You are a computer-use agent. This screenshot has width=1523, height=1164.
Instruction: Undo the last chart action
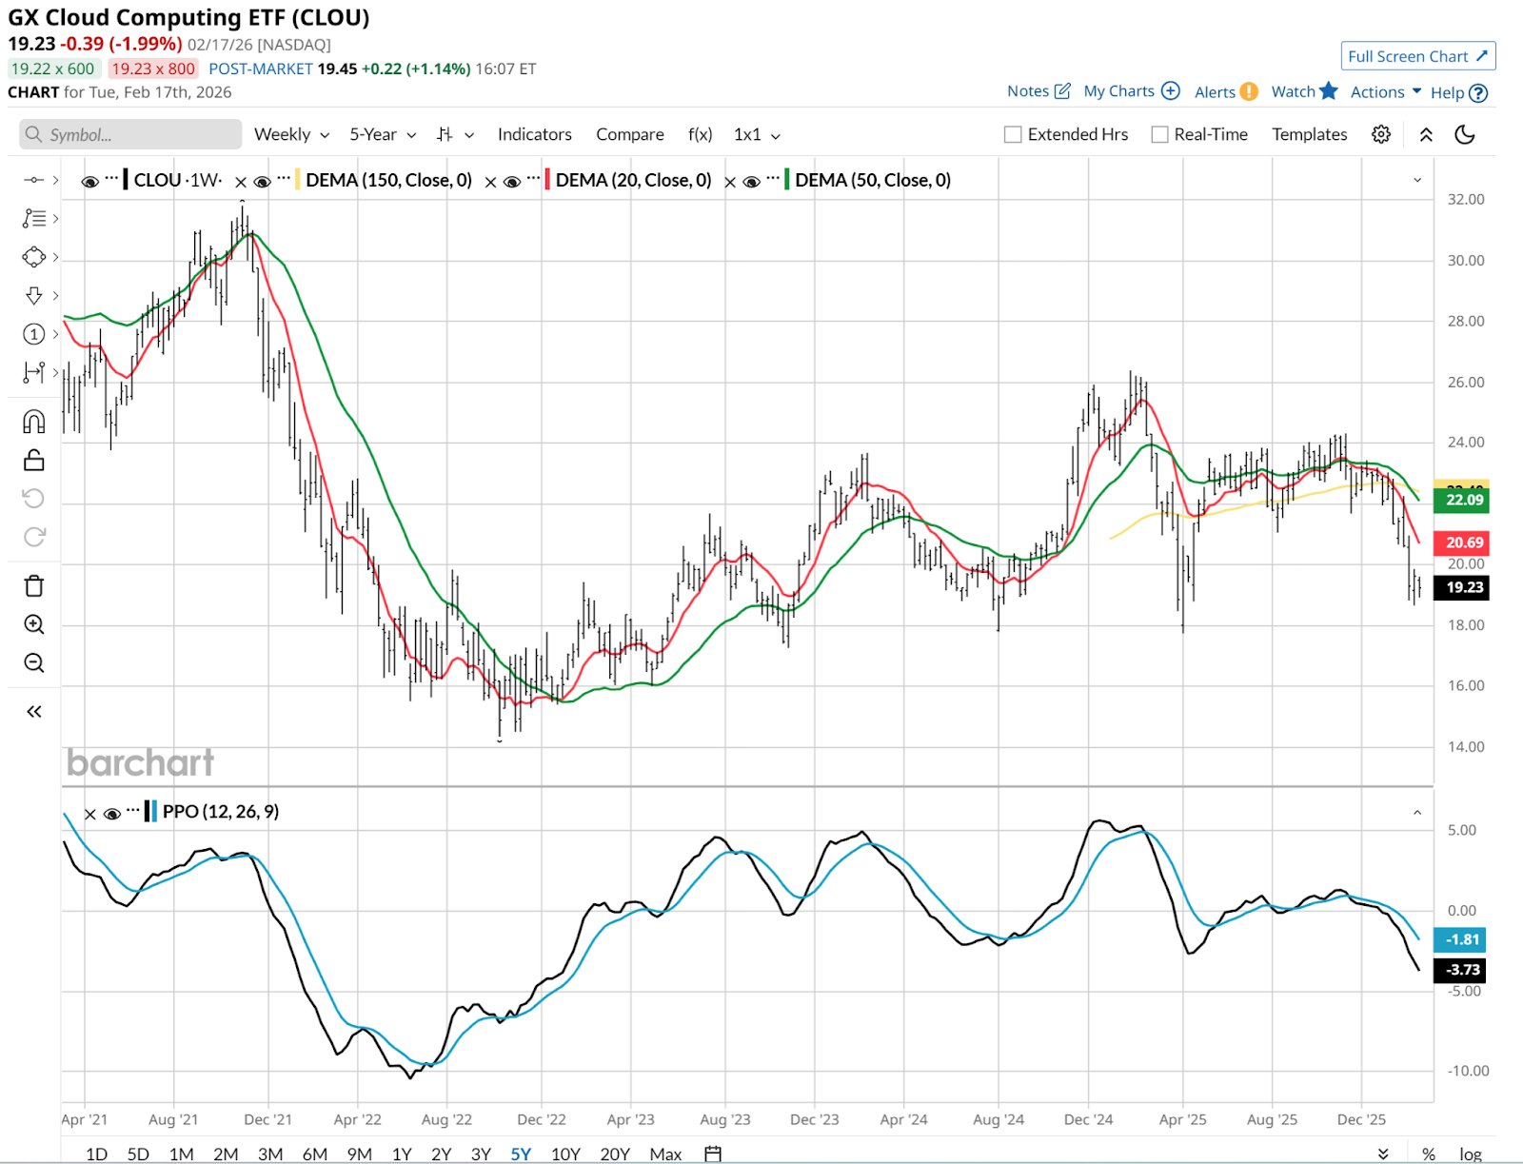click(33, 499)
